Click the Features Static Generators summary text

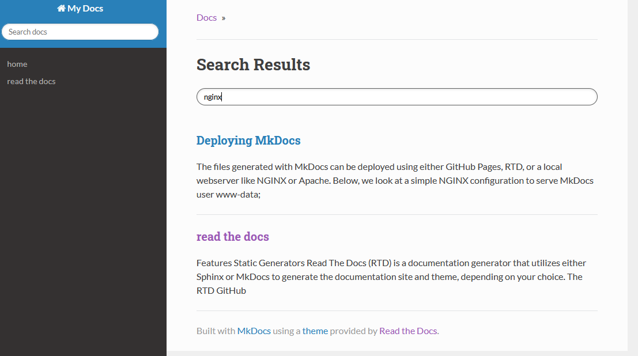391,277
